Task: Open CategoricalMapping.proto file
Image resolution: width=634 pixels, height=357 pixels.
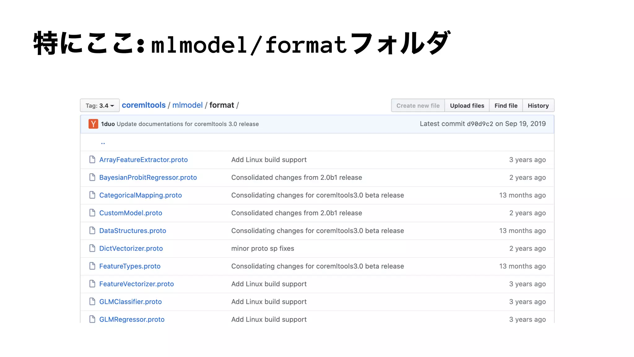Action: (141, 195)
